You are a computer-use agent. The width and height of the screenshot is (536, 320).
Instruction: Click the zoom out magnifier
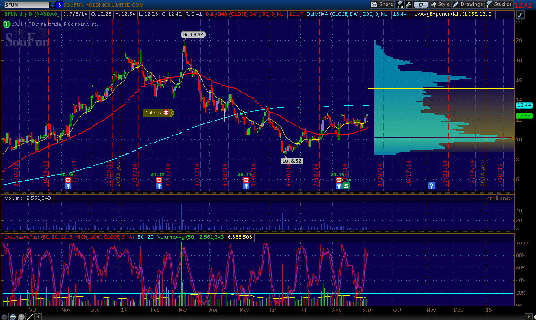[21, 316]
